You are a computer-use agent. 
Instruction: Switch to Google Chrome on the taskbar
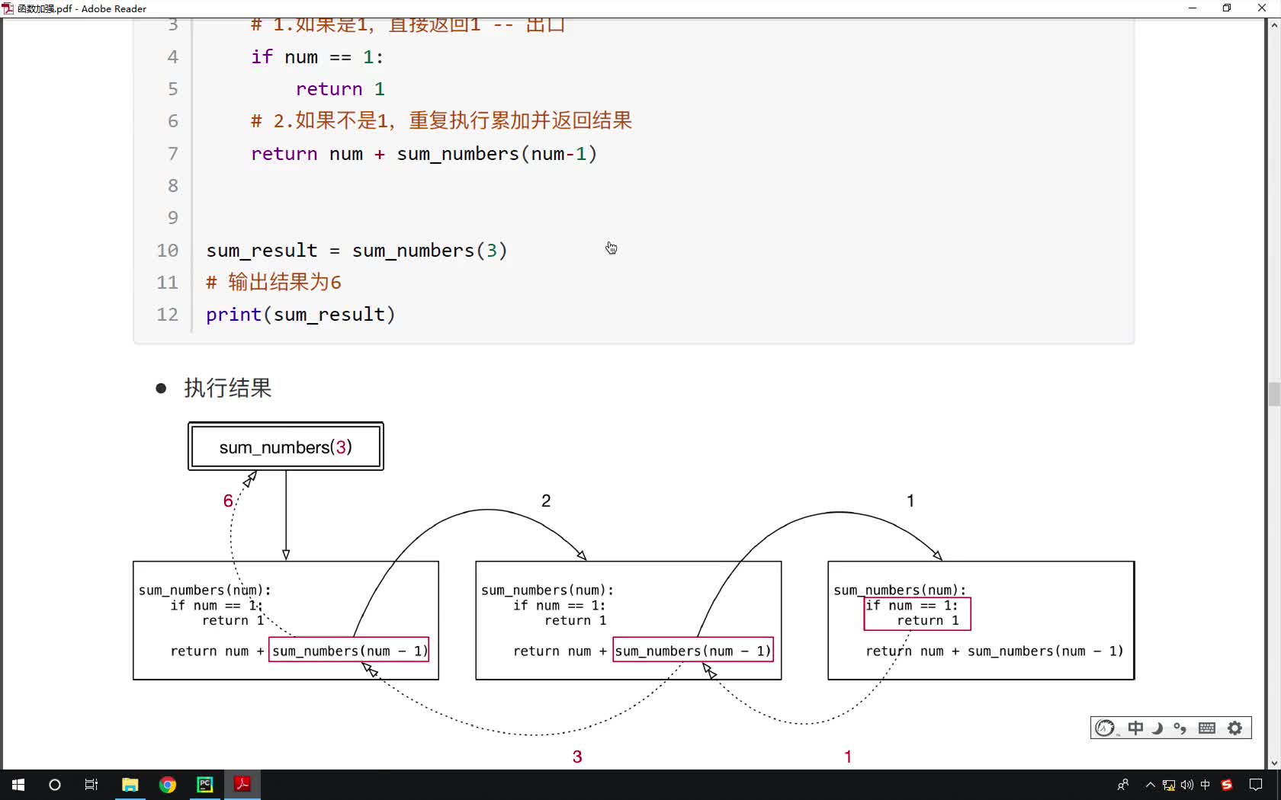[168, 785]
